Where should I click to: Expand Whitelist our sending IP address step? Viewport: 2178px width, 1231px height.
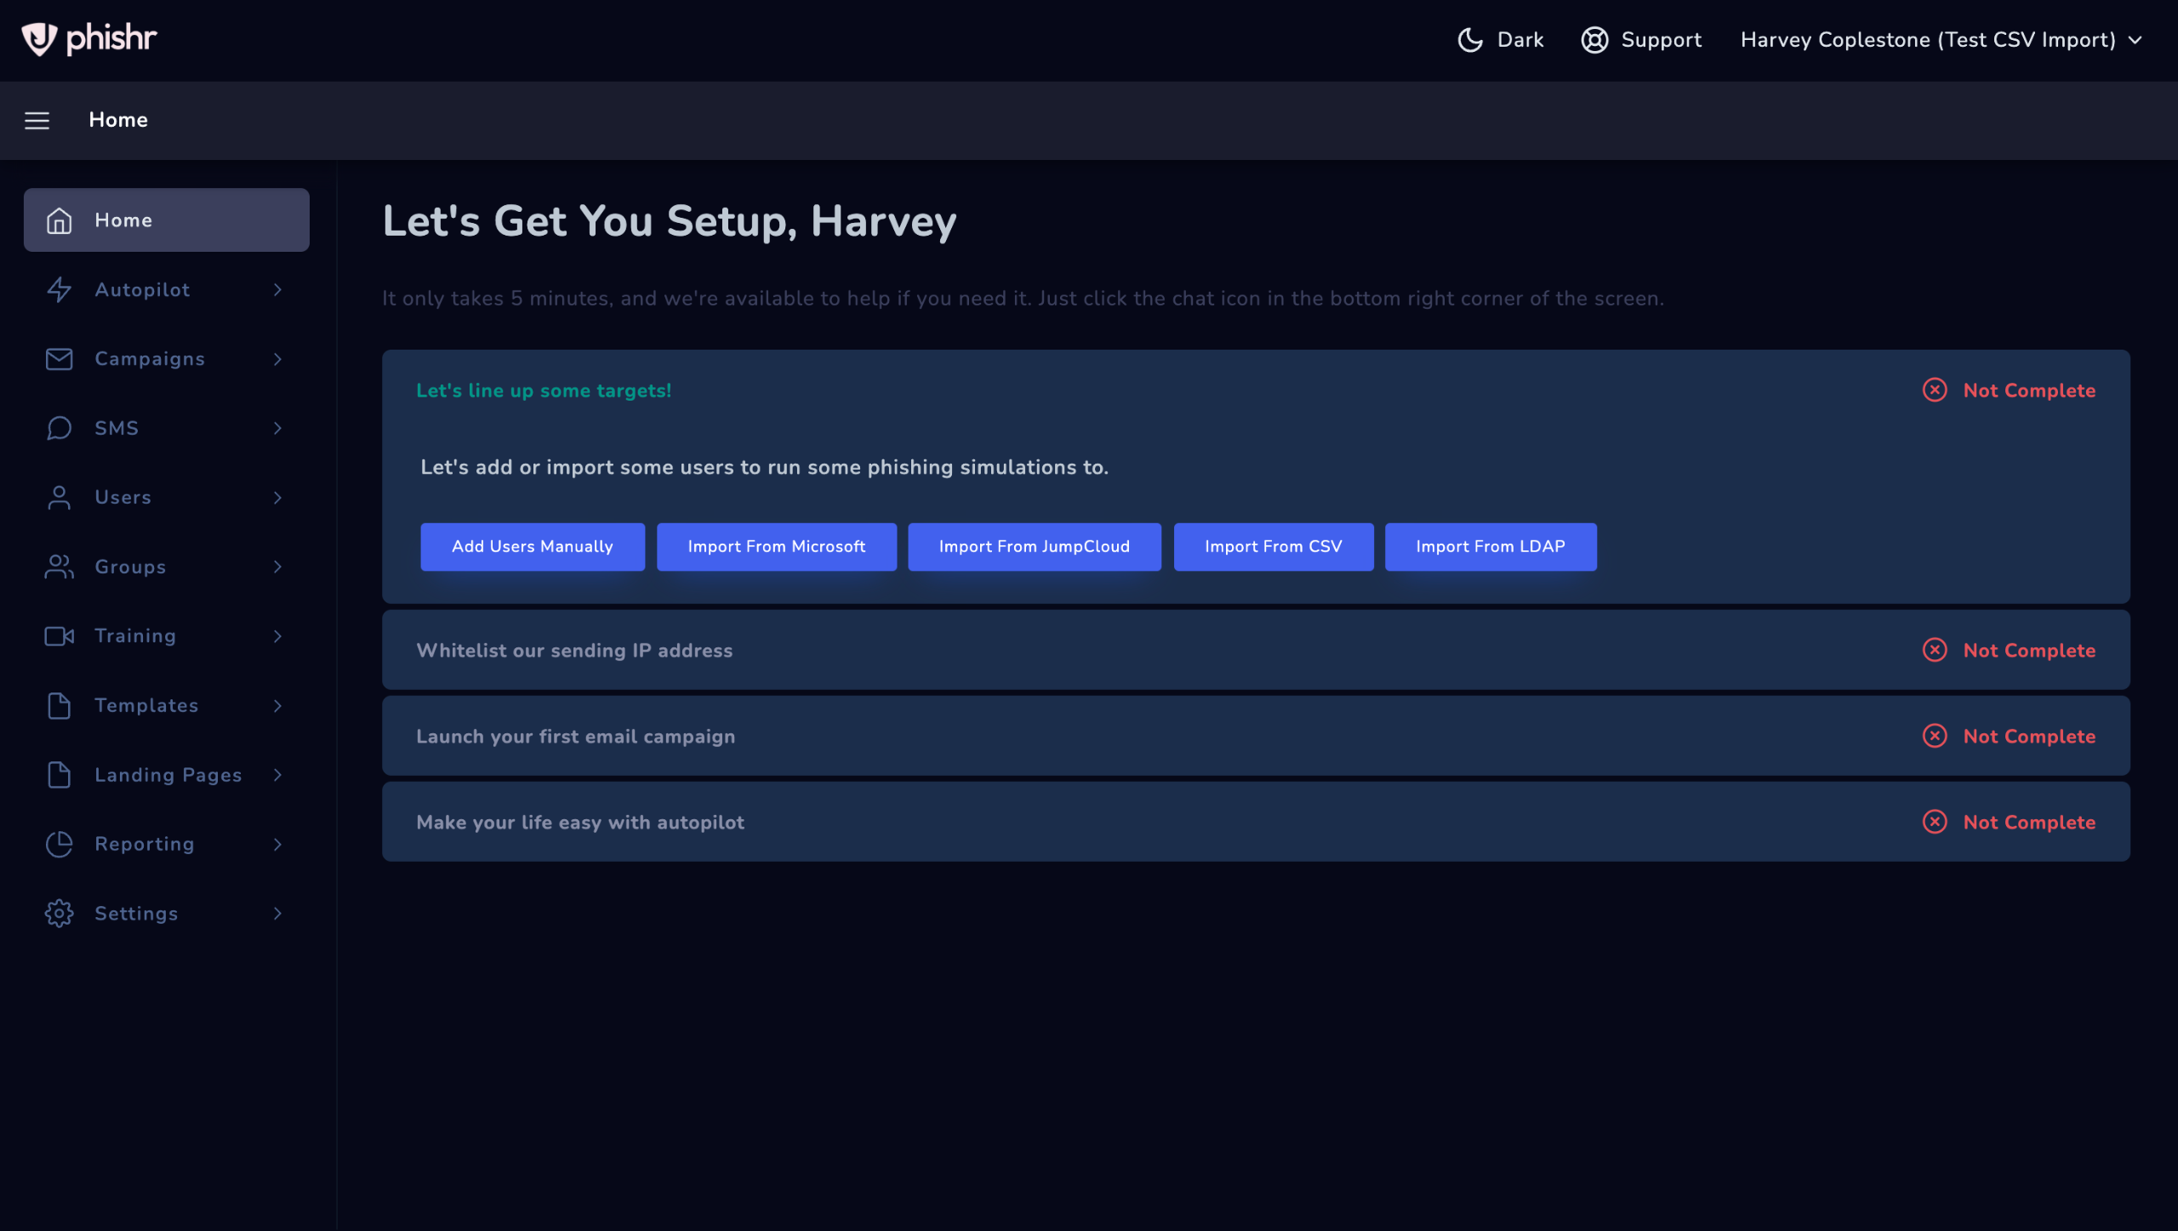click(x=574, y=651)
